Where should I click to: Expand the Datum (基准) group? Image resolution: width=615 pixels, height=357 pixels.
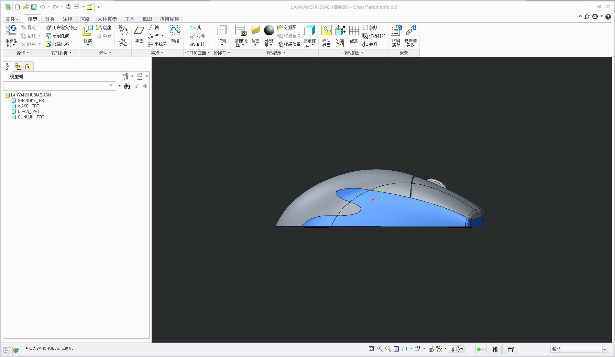[157, 53]
